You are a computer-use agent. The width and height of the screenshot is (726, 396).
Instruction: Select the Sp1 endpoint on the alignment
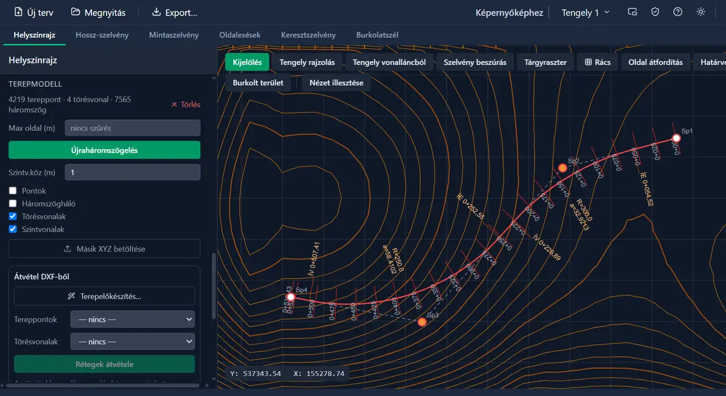click(676, 138)
